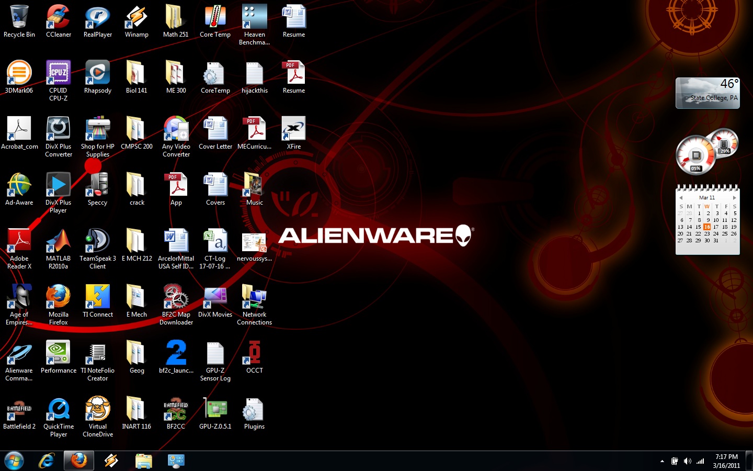Screen dimensions: 753x471
Task: Launch CCleaner from the desktop
Action: (x=59, y=21)
